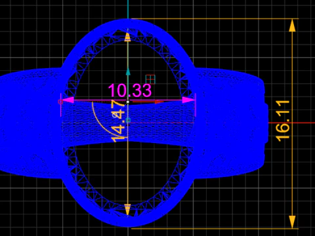Click top arrowhead of the 16.11 dimension
The height and width of the screenshot is (236, 315).
293,26
